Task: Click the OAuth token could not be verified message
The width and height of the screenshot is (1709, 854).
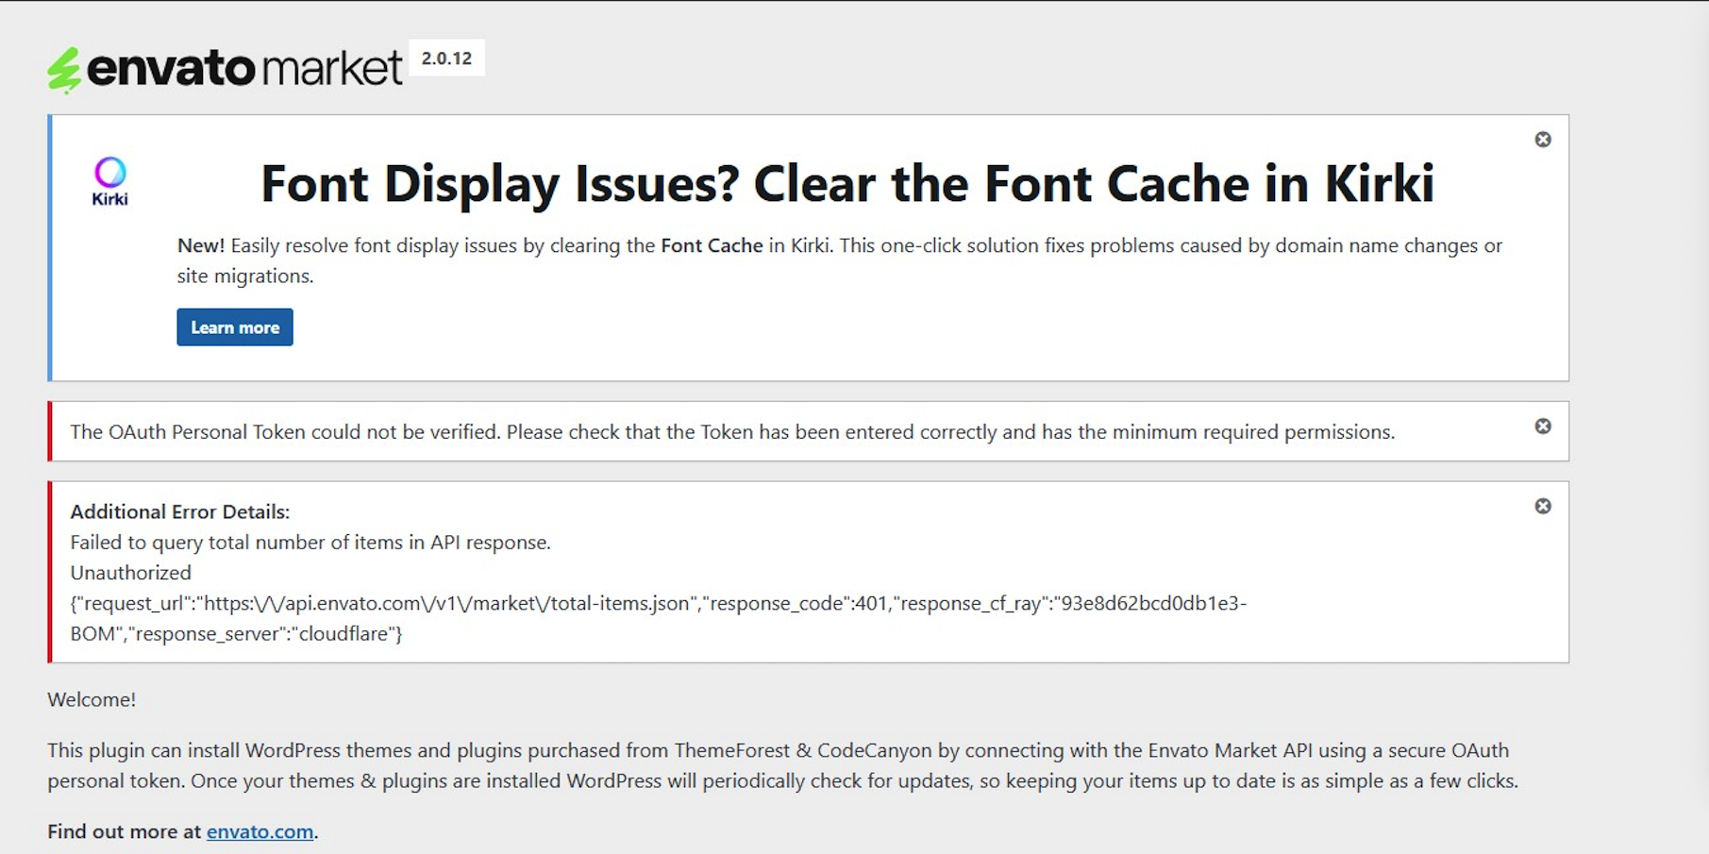Action: coord(732,432)
